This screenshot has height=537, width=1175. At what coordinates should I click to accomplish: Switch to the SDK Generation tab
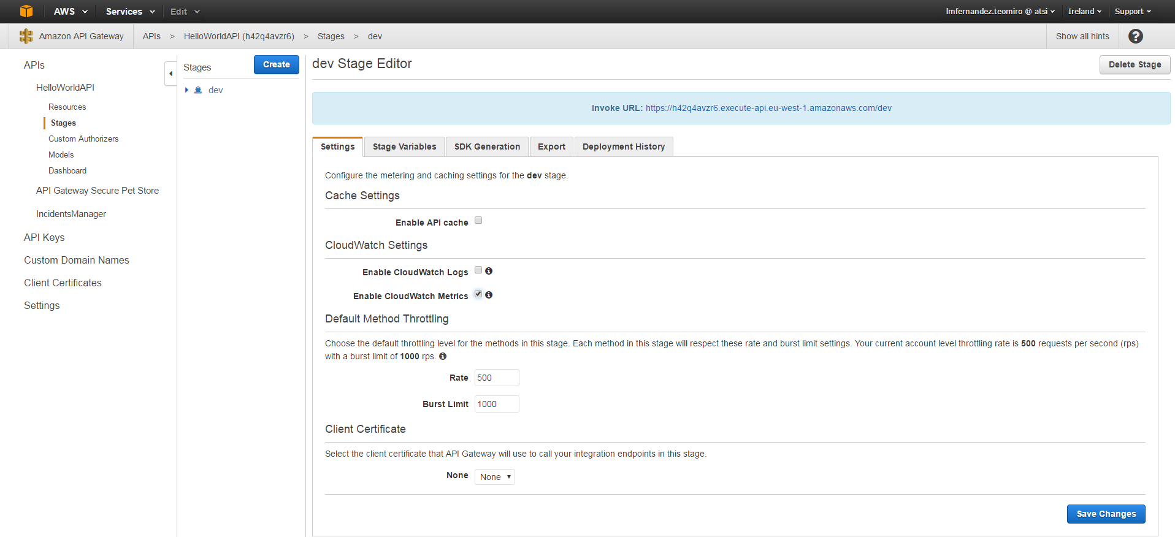tap(487, 147)
